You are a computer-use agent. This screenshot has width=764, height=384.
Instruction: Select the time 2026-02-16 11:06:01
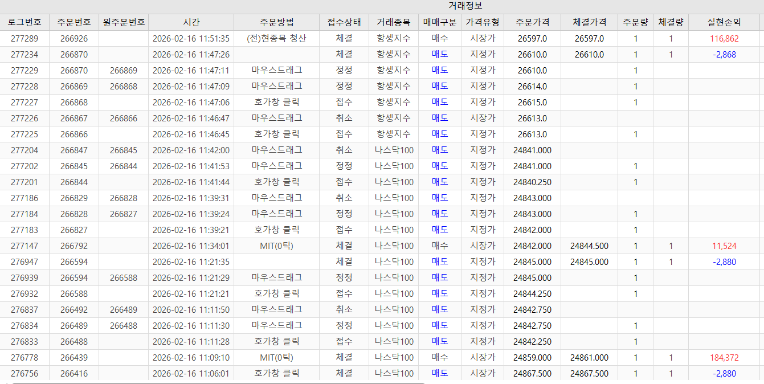(191, 374)
